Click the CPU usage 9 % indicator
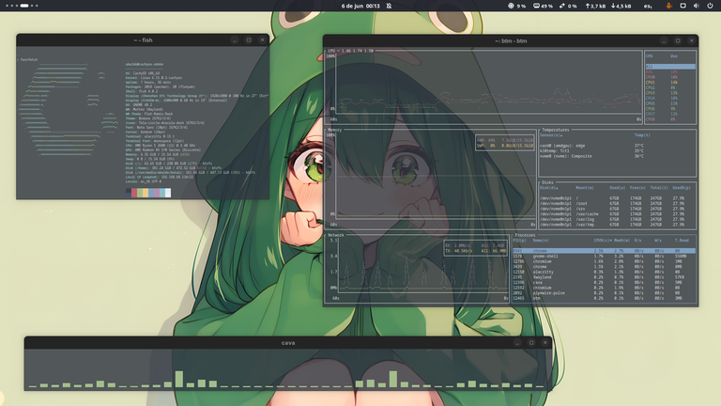This screenshot has height=406, width=721. tap(517, 6)
